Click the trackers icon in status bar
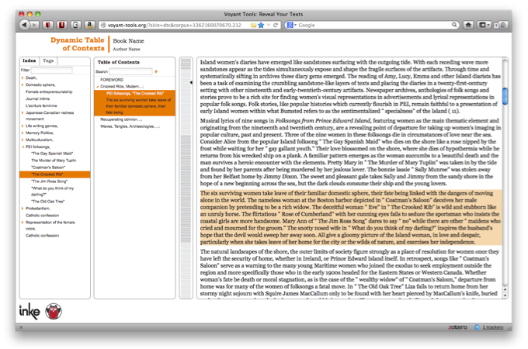 pyautogui.click(x=477, y=327)
